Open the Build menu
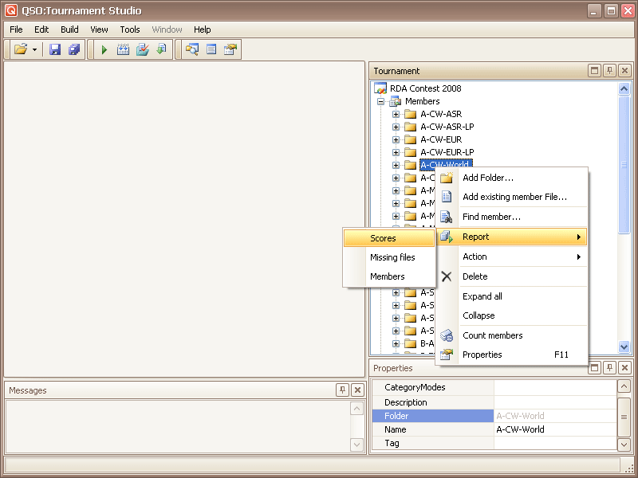This screenshot has height=478, width=638. [69, 29]
